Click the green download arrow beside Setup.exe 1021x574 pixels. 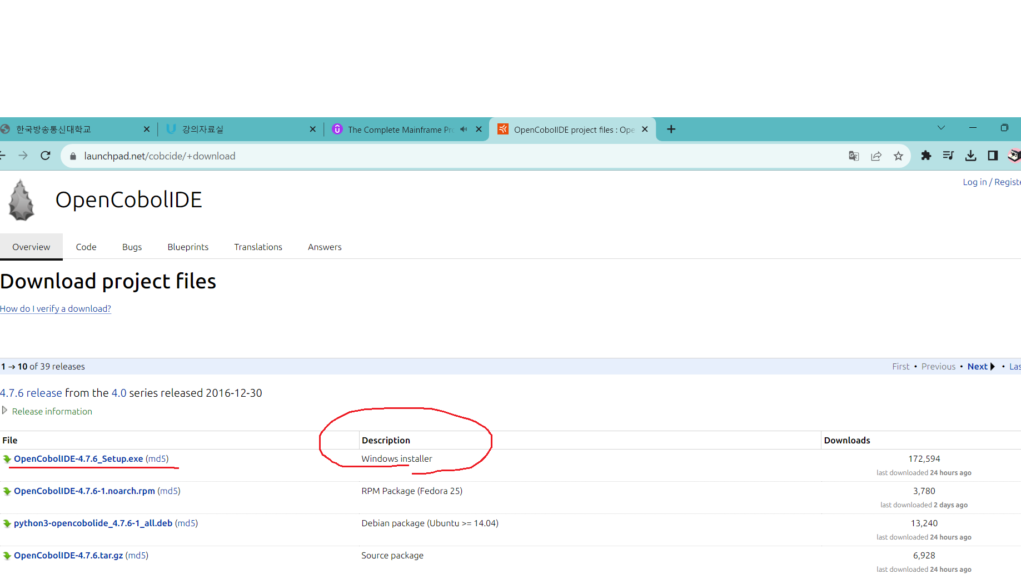click(x=7, y=460)
